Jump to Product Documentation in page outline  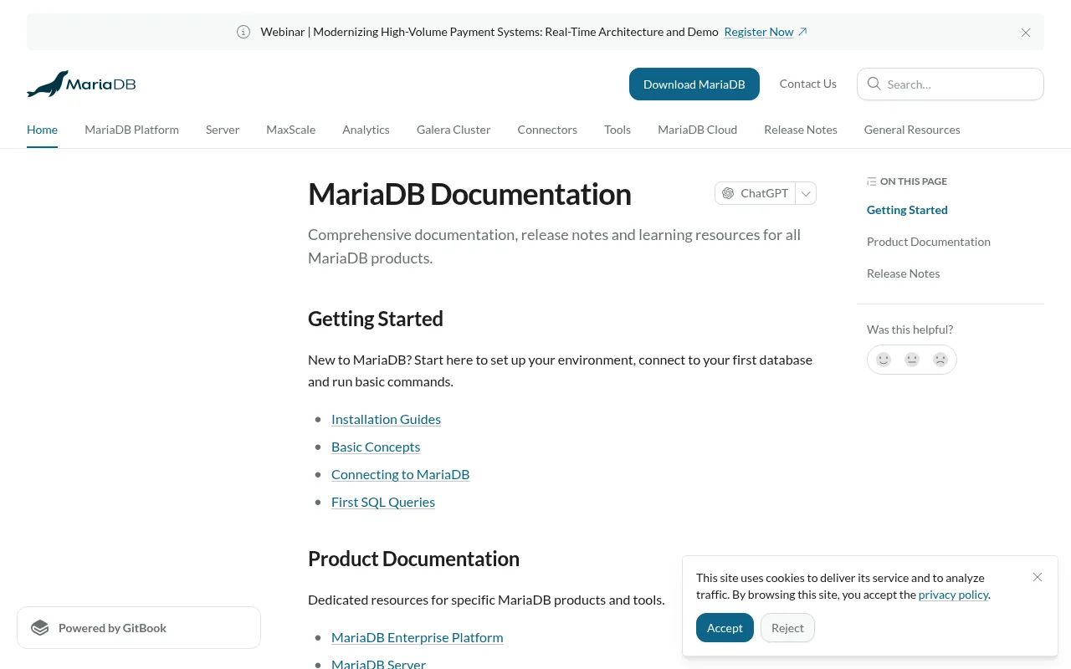[929, 242]
